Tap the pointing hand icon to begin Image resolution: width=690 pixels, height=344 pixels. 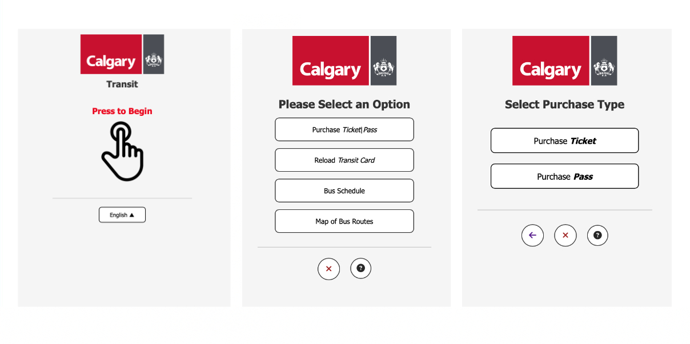point(122,152)
